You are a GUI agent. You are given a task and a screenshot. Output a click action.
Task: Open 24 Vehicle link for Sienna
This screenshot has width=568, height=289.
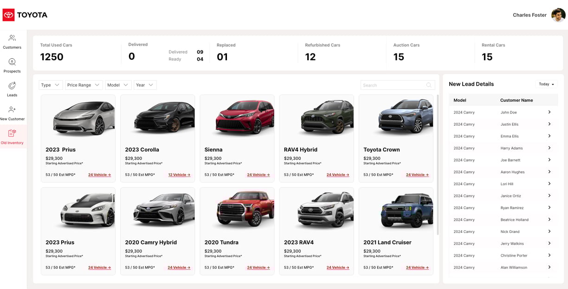[258, 175]
